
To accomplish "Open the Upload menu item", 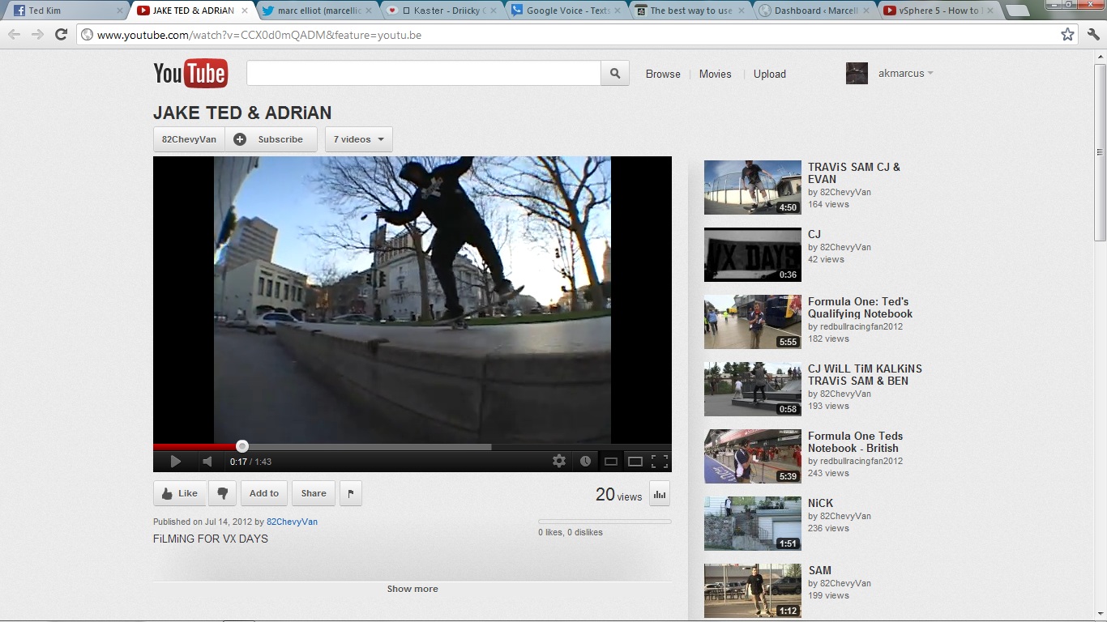I will 769,74.
